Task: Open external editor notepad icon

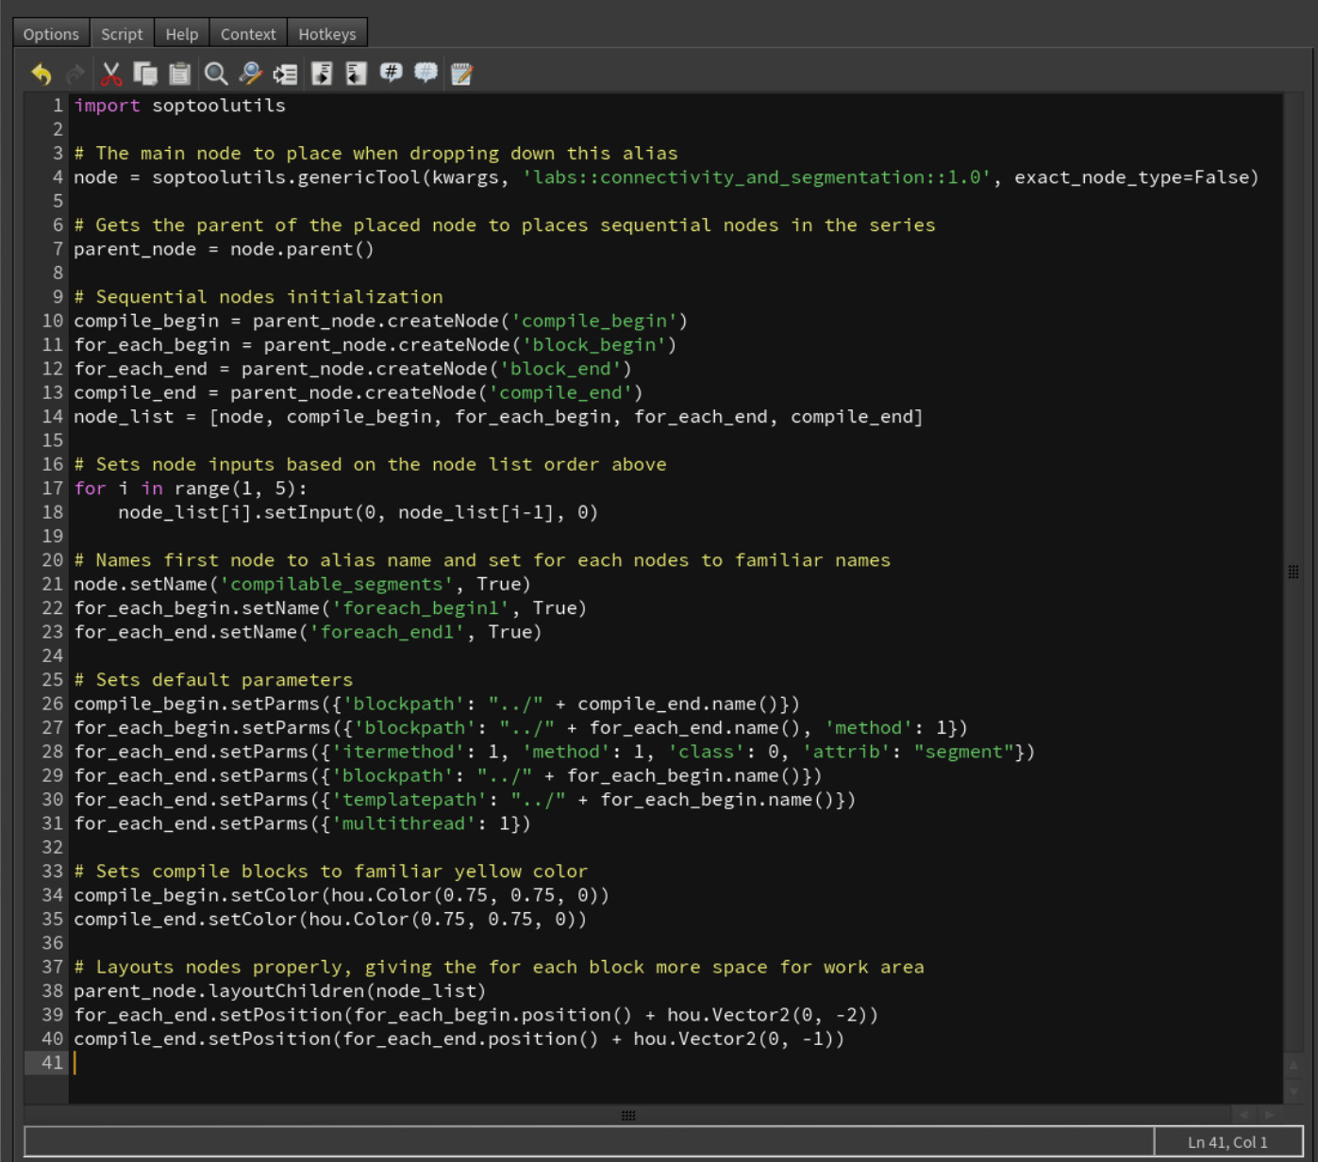Action: point(461,74)
